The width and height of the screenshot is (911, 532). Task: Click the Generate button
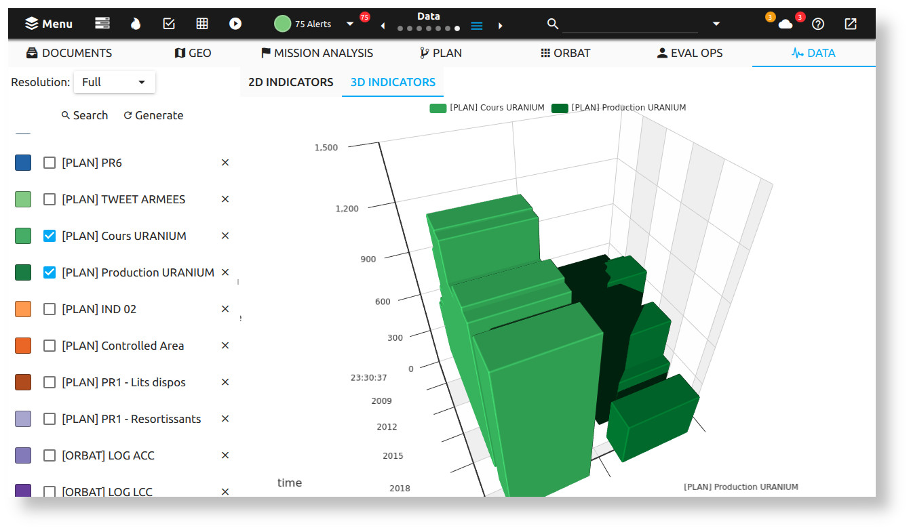click(x=153, y=115)
